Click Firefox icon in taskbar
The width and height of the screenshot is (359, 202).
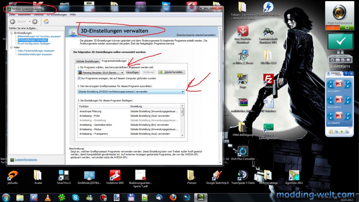(173, 198)
